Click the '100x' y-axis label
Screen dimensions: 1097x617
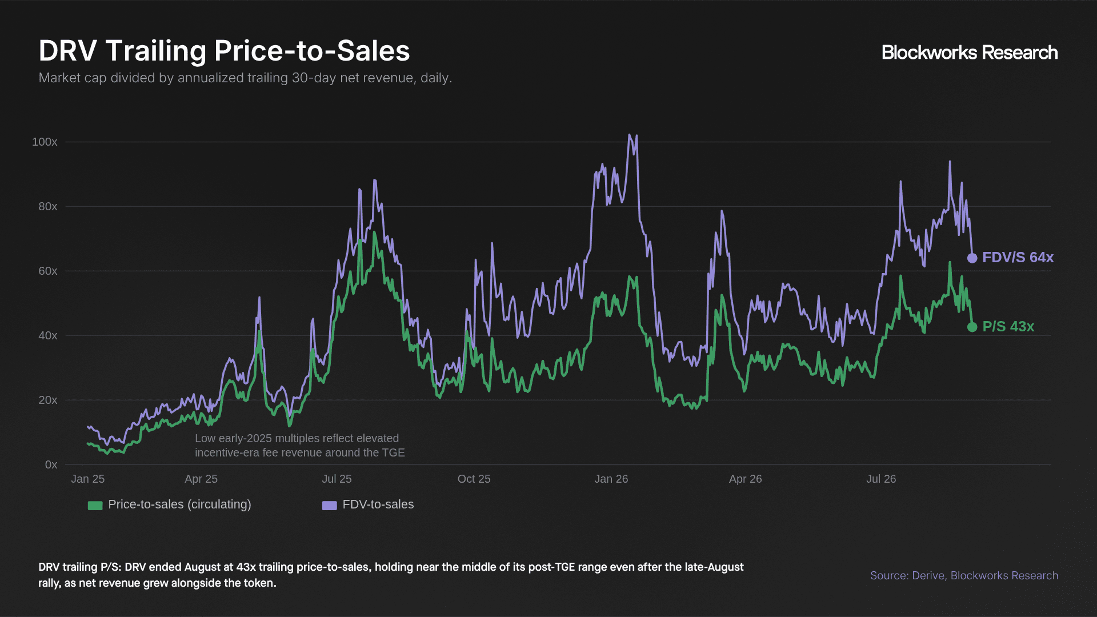(45, 142)
